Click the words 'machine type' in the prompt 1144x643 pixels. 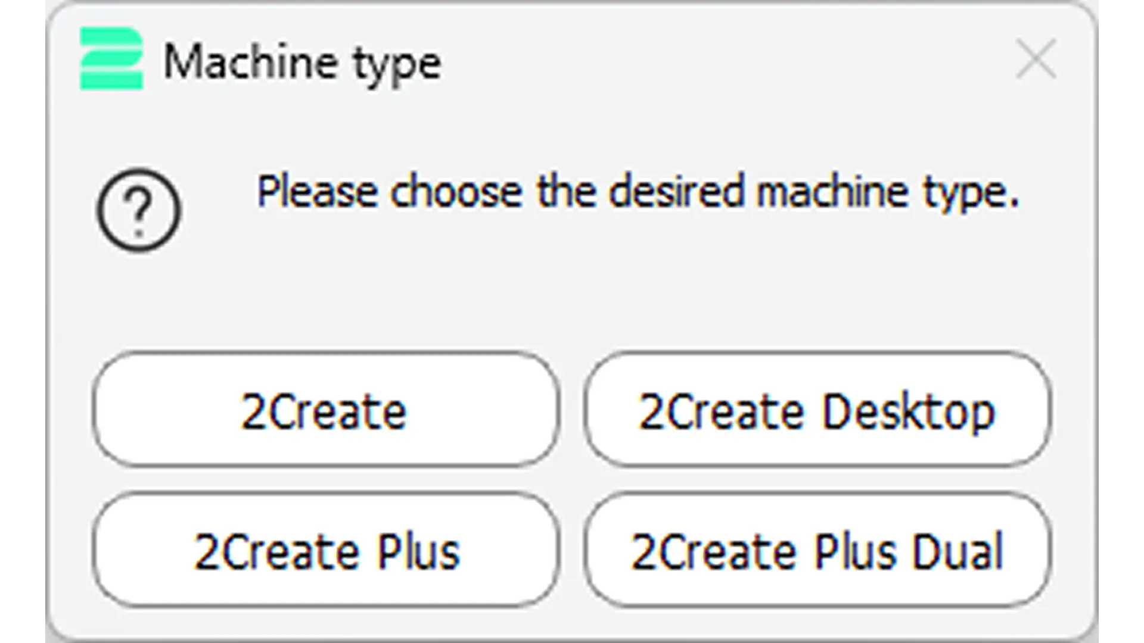point(888,192)
